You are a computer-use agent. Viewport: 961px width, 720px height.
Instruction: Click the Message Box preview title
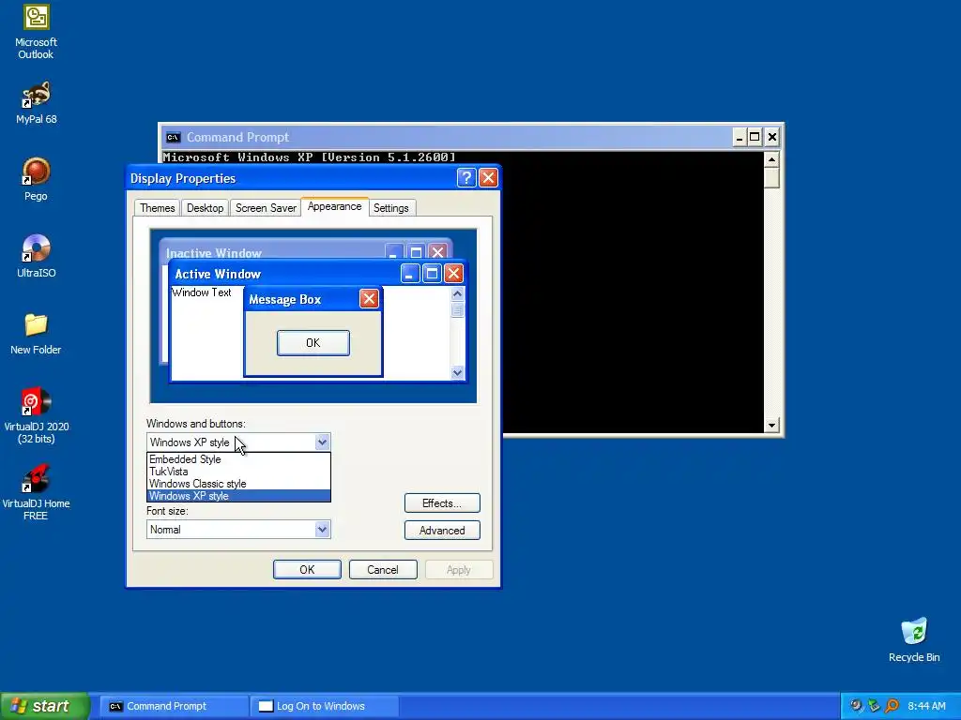point(285,299)
